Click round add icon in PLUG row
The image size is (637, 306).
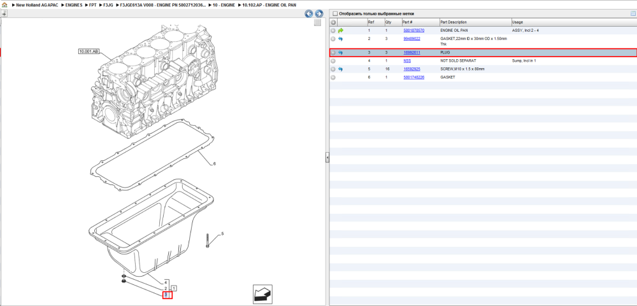pyautogui.click(x=333, y=53)
